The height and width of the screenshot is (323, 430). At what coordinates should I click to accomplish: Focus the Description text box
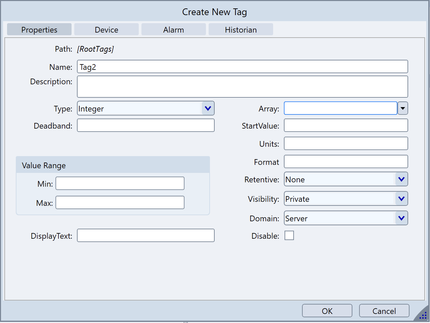[x=242, y=87]
